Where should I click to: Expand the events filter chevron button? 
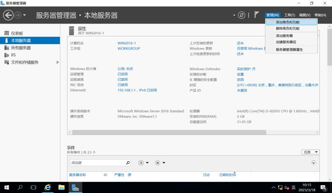pyautogui.click(x=314, y=163)
